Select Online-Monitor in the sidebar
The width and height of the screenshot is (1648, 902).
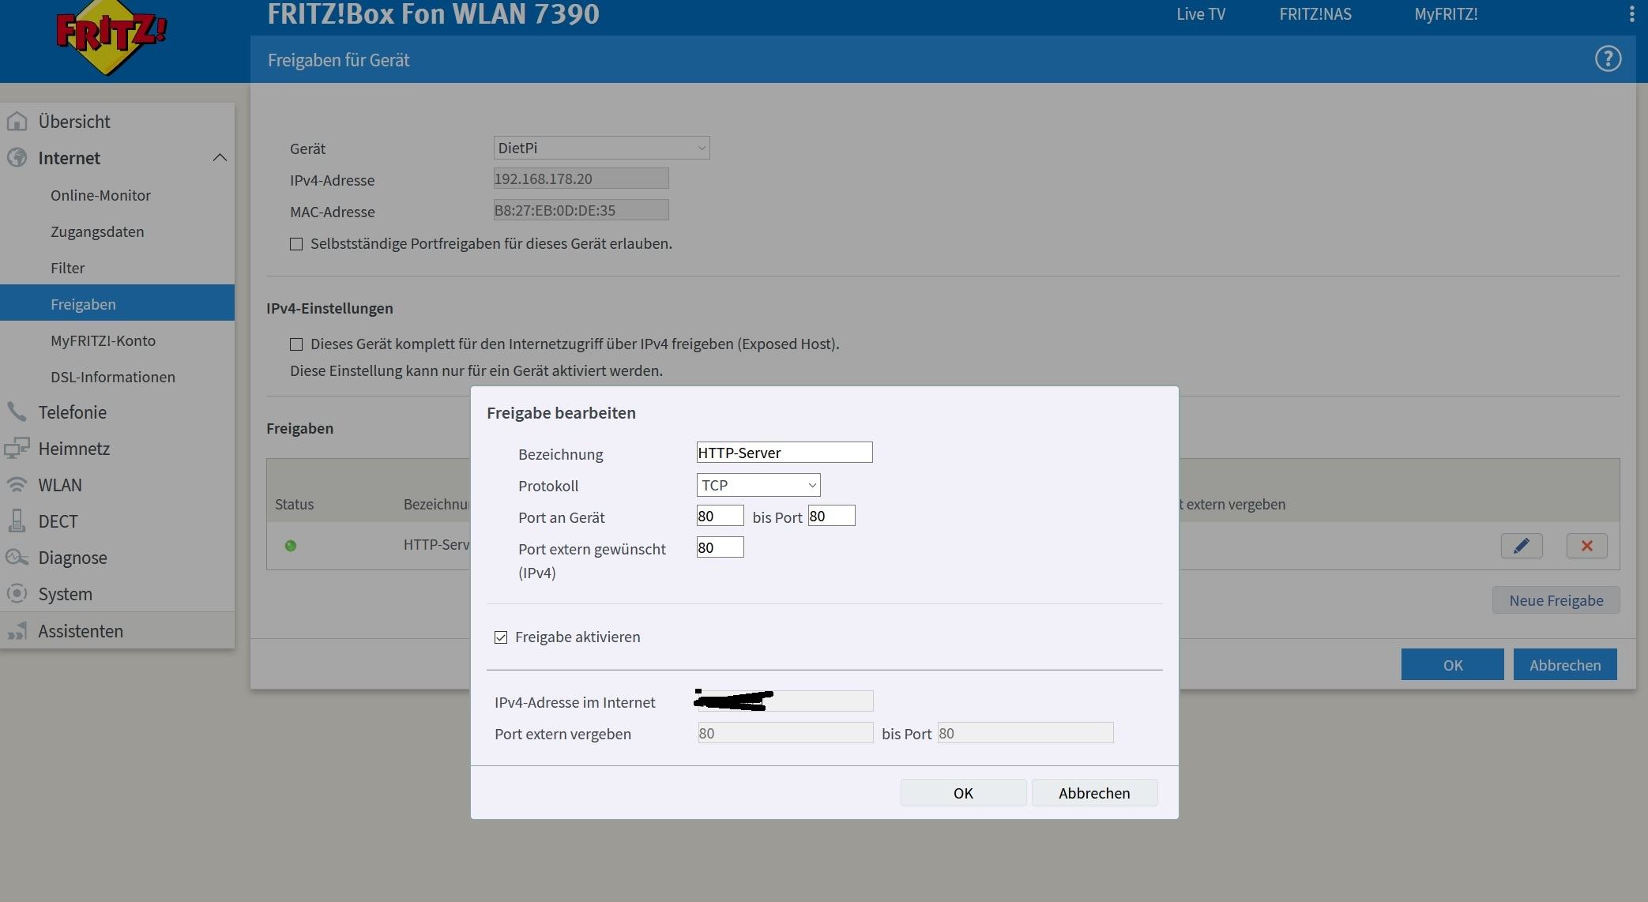100,195
